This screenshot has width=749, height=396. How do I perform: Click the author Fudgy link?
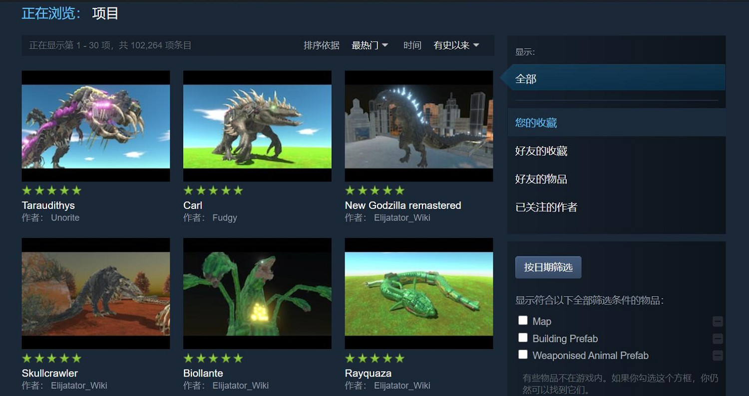[225, 217]
